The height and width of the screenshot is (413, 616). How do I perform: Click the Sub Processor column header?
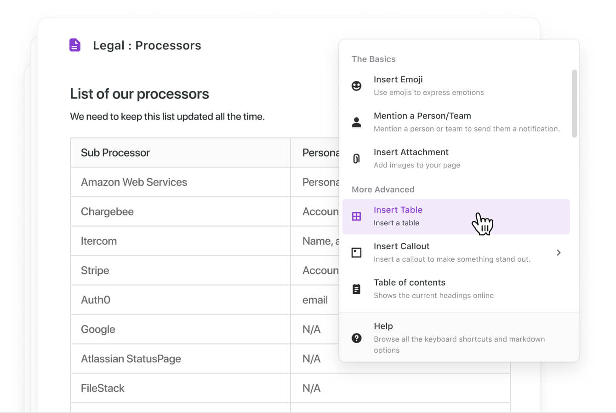[180, 153]
